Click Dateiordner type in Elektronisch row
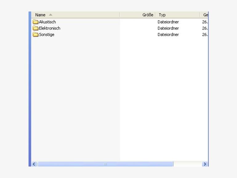Viewport: 237px width, 178px height. [168, 28]
